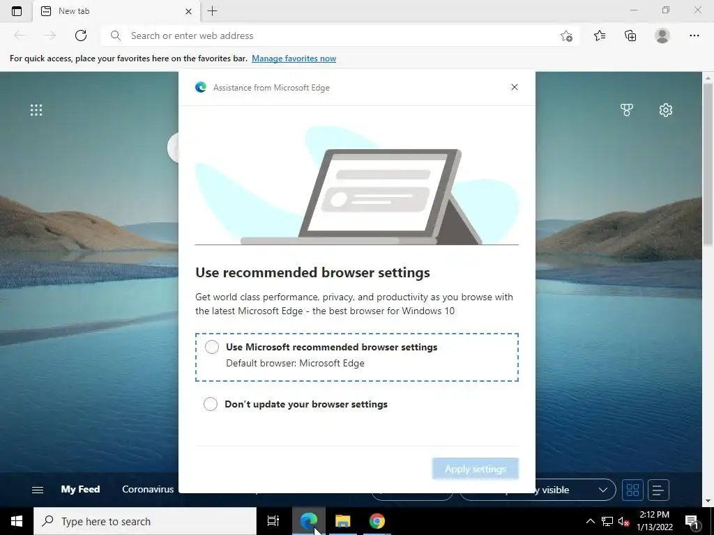Open the profile avatar icon

click(x=662, y=36)
